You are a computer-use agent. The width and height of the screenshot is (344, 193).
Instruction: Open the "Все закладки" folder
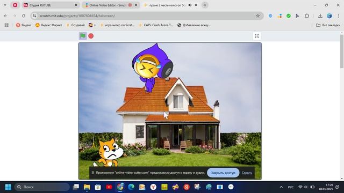tap(328, 25)
